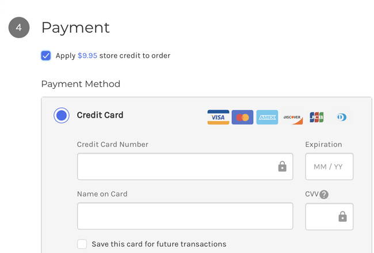Click the Payment section heading
374x253 pixels.
point(75,28)
